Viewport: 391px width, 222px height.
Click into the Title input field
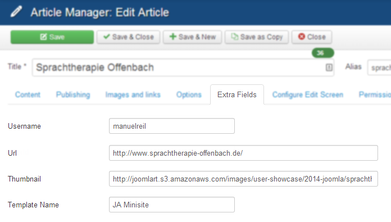click(183, 67)
